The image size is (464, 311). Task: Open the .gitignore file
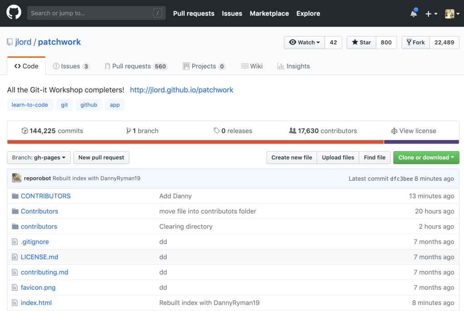coord(34,242)
